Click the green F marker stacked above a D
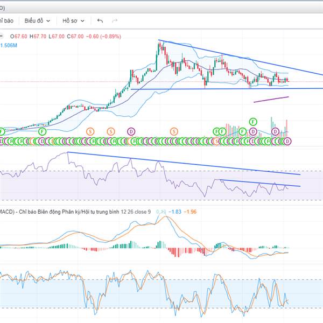Image resolution: width=323 pixels, height=323 pixels. 253,122
